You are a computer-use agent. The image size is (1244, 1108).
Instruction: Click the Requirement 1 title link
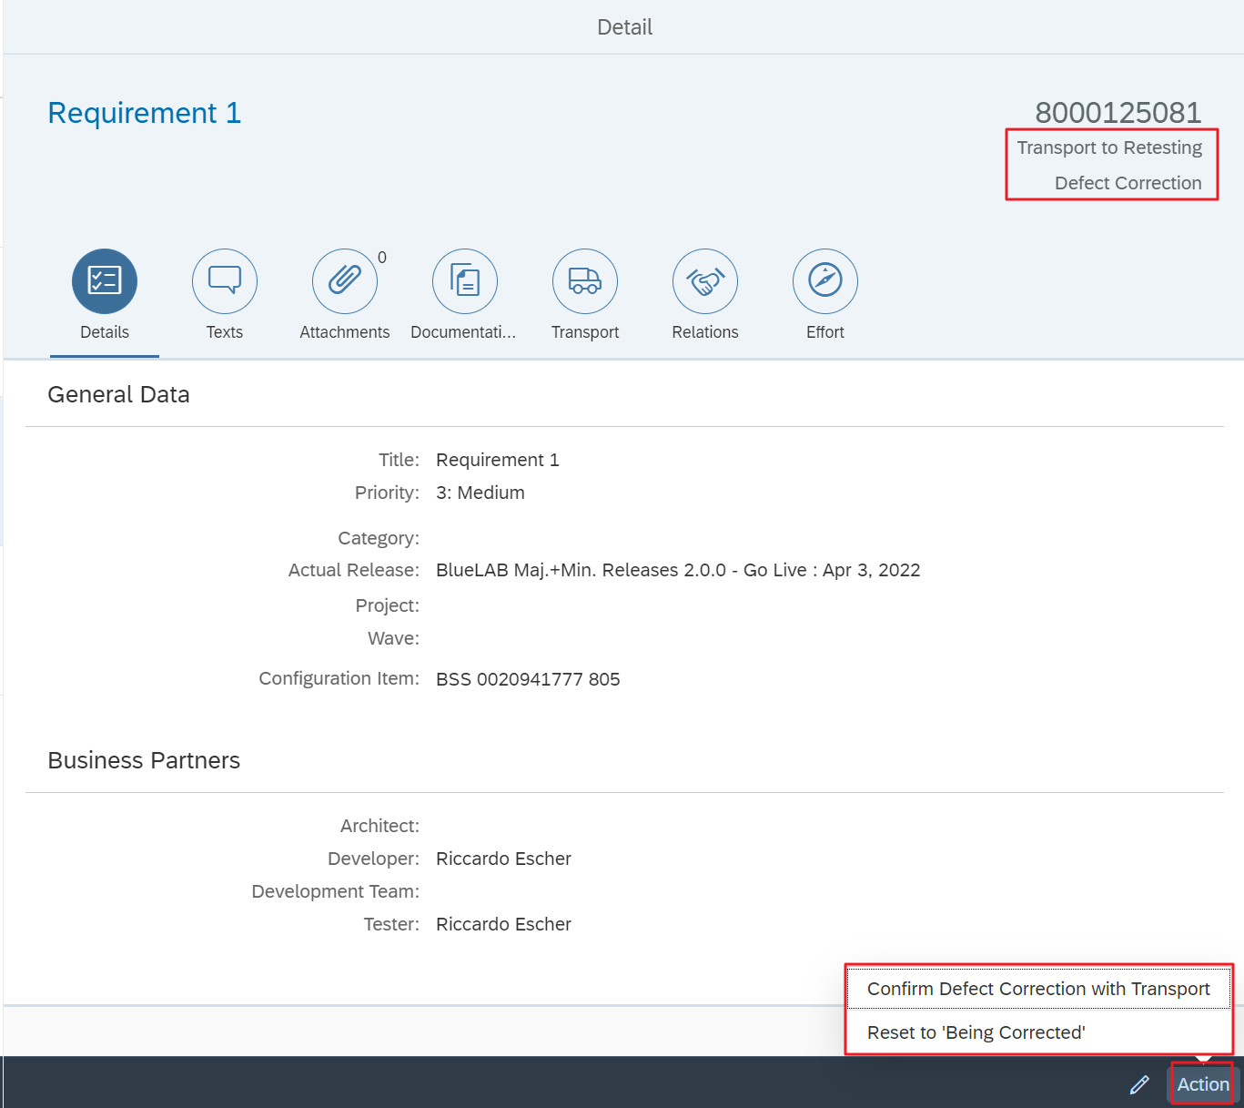[x=144, y=113]
